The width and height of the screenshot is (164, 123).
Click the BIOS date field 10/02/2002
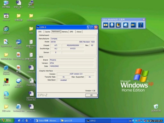point(71,66)
